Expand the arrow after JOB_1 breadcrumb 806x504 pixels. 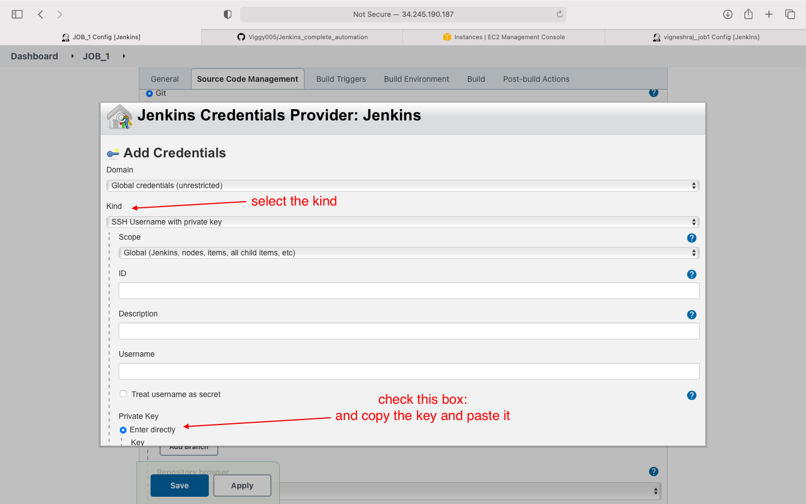pos(124,56)
